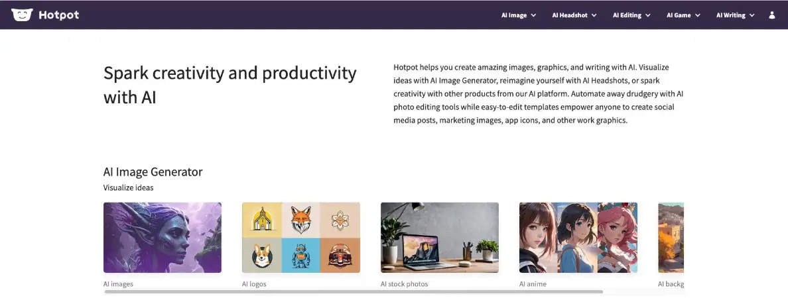Open the user account profile icon
The image size is (788, 298).
pyautogui.click(x=772, y=15)
